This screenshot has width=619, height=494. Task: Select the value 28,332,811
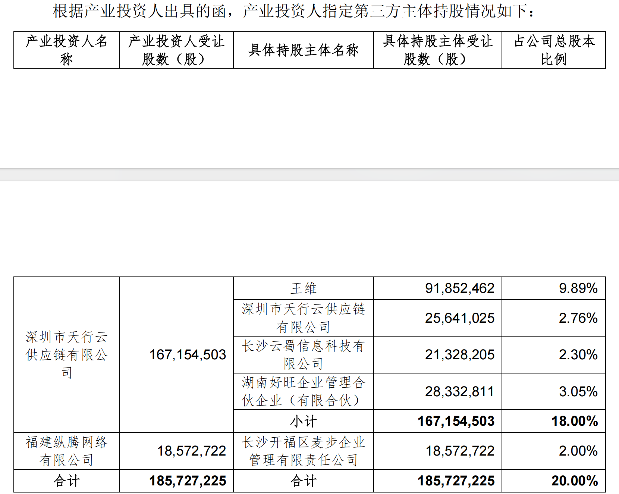click(x=460, y=391)
